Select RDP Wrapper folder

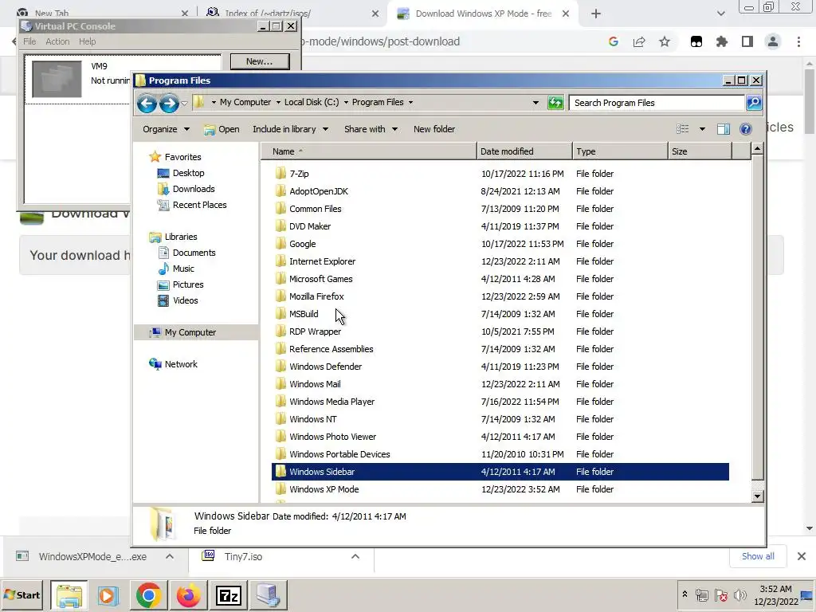(500, 331)
